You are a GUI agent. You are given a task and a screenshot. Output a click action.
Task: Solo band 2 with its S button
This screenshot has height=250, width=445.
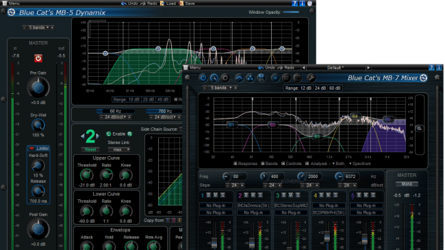coord(260,195)
